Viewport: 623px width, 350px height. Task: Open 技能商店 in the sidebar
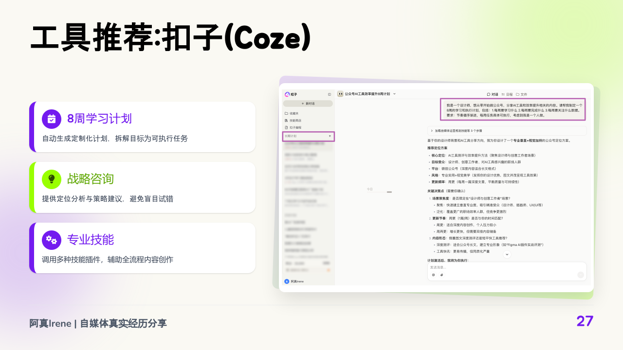tap(295, 120)
